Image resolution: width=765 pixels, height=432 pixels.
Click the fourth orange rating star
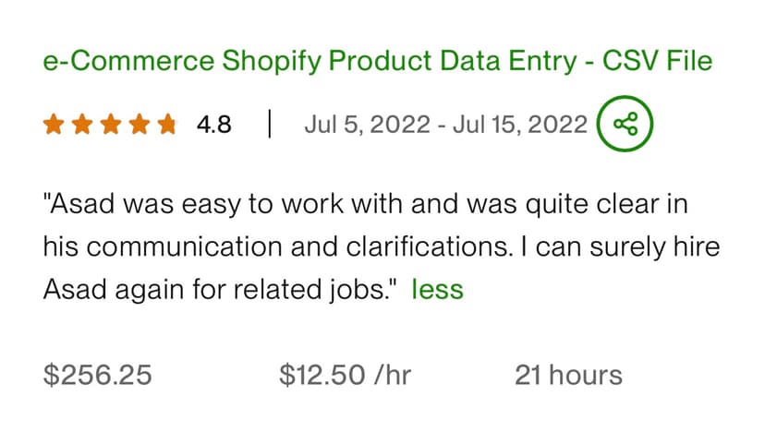[139, 124]
